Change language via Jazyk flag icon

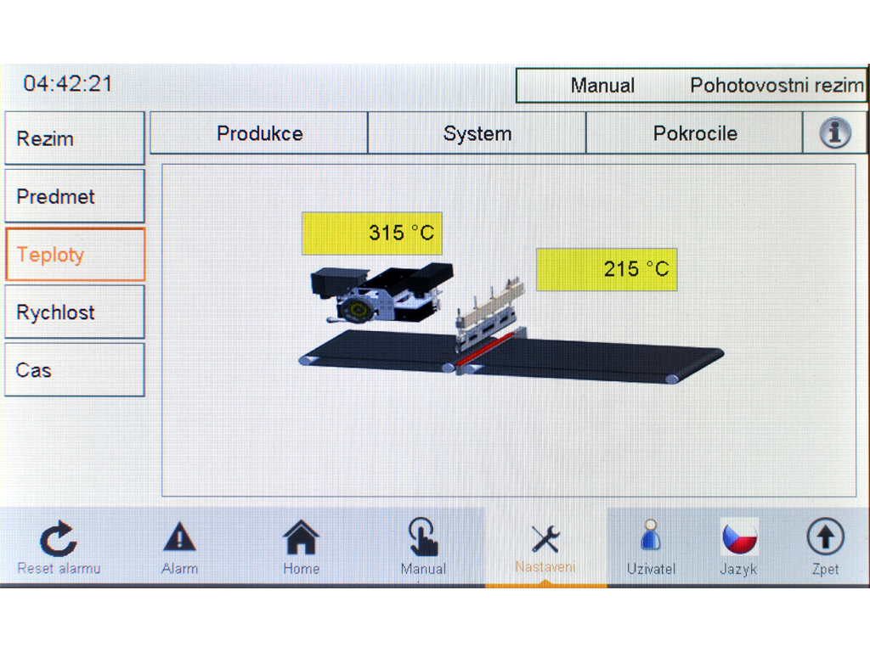tap(739, 538)
